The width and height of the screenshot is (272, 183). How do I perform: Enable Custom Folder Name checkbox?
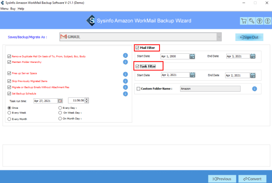click(x=139, y=89)
